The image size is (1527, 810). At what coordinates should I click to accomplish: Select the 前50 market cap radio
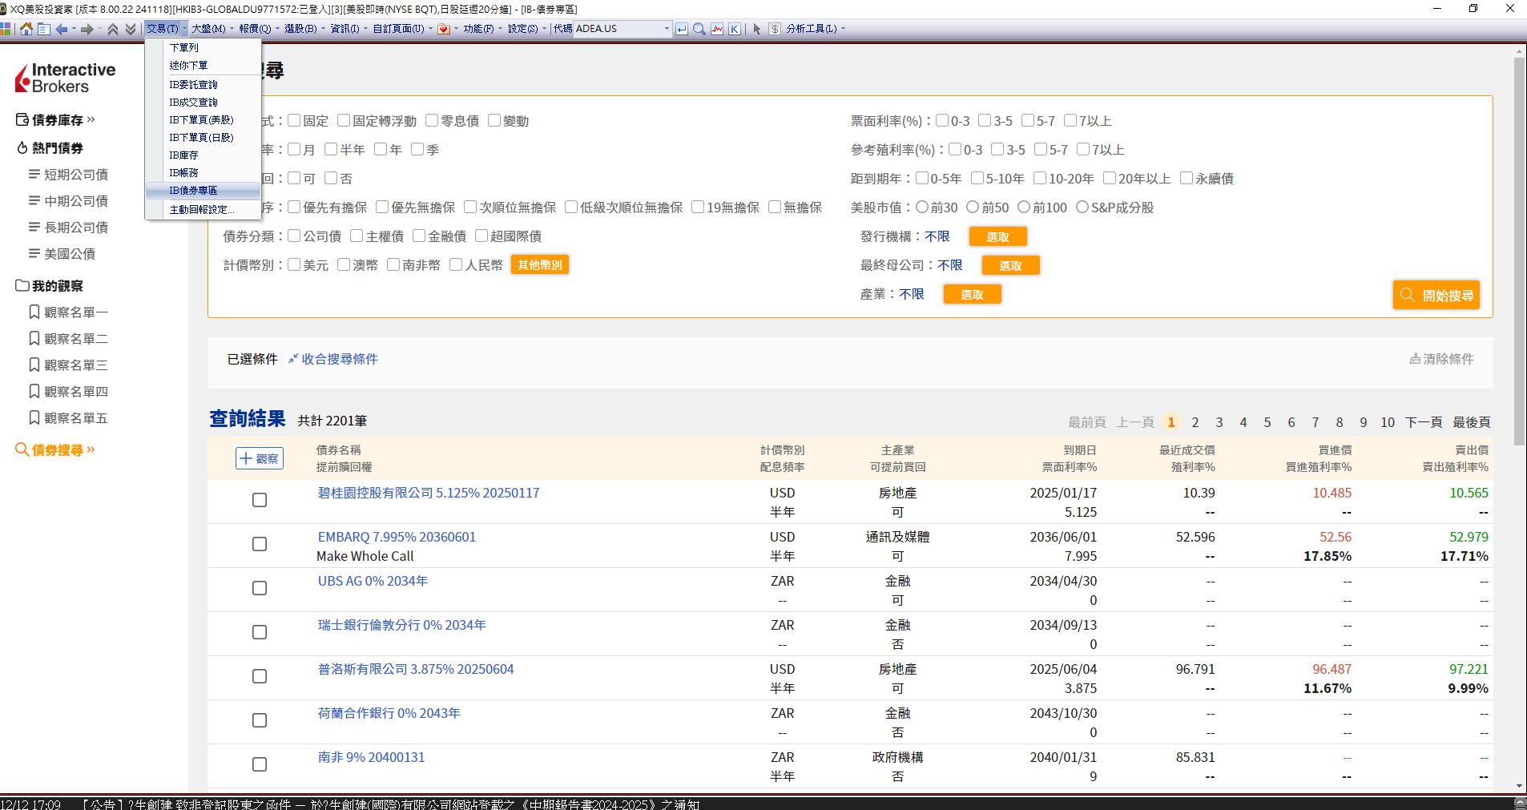[x=973, y=207]
